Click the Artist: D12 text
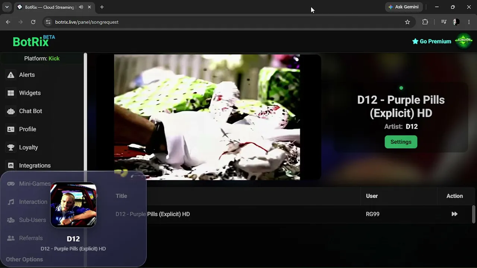Viewport: 477px width, 268px height. (x=401, y=127)
